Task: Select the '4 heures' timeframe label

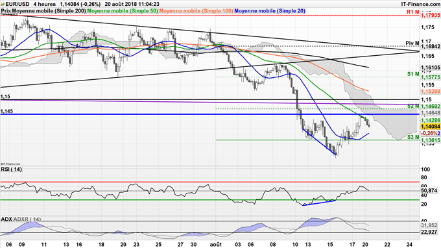Action: click(44, 5)
